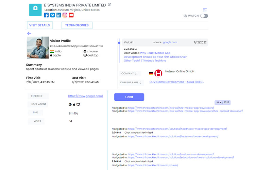Click the Visit #1 header bar
Image resolution: width=272 pixels, height=170 pixels.
165,42
